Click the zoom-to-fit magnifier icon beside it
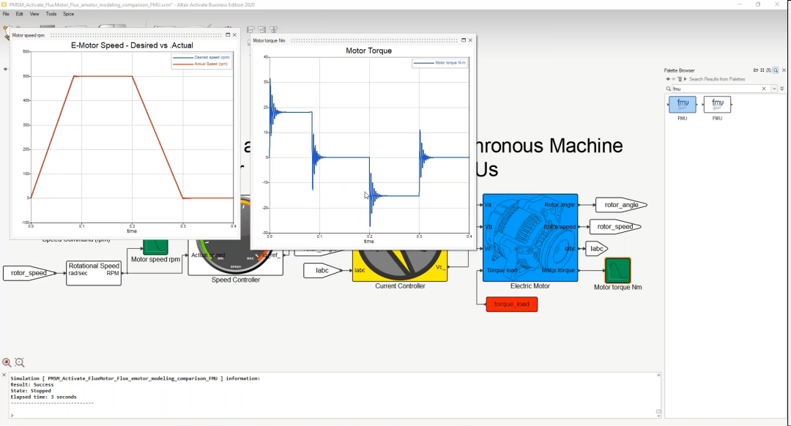Image resolution: width=791 pixels, height=426 pixels. [19, 362]
